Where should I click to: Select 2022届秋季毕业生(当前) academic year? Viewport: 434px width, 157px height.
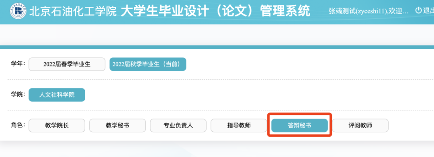point(148,64)
